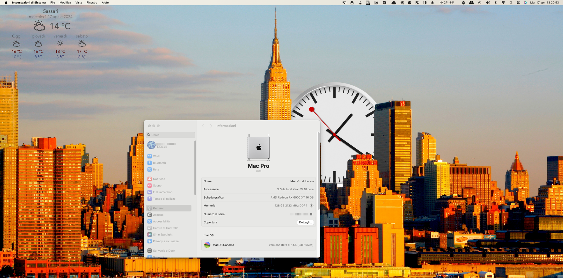Open the Finestra menu
Viewport: 563px width, 278px height.
(x=92, y=3)
